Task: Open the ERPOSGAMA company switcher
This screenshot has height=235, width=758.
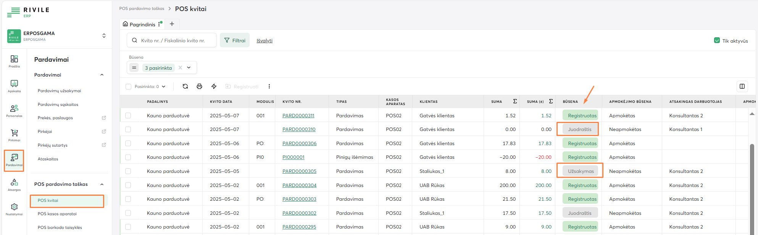Action: [x=104, y=36]
